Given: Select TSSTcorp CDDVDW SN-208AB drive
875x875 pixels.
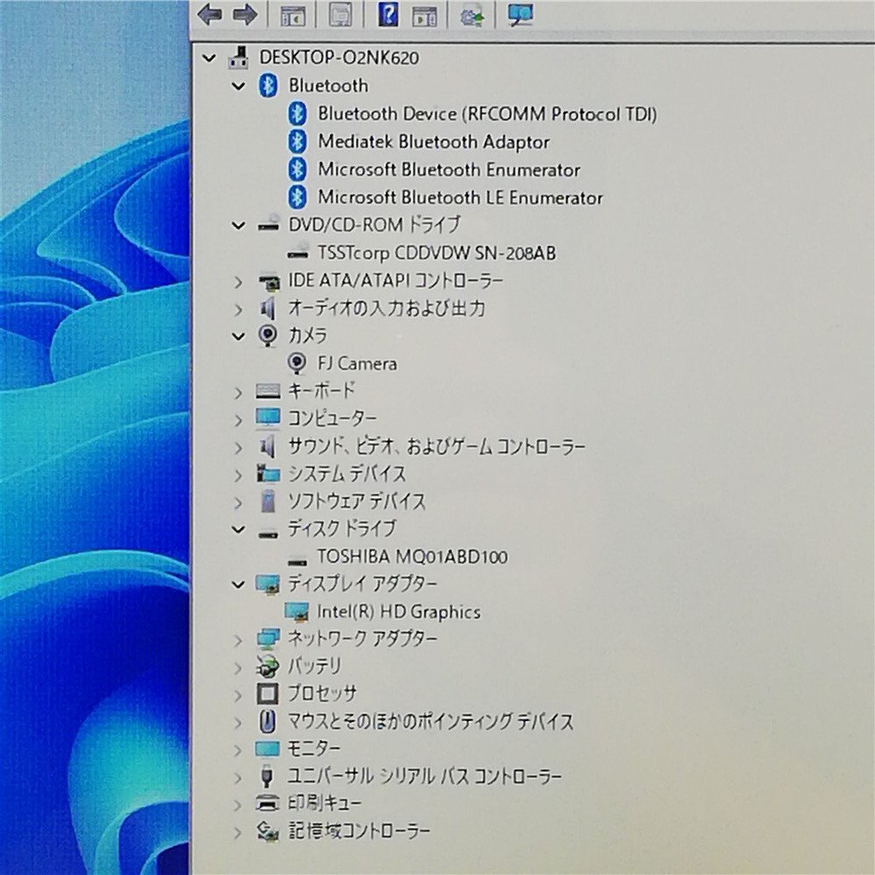Looking at the screenshot, I should 437,253.
